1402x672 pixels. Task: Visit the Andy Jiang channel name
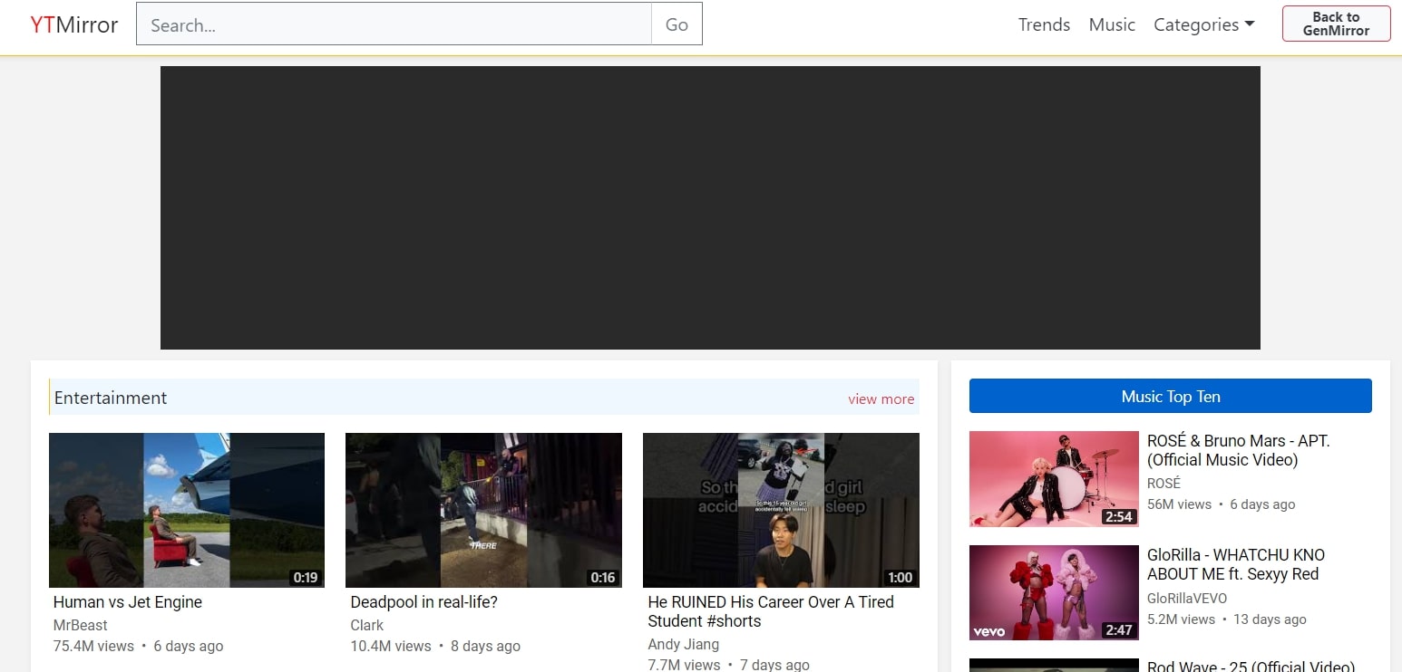[x=684, y=644]
